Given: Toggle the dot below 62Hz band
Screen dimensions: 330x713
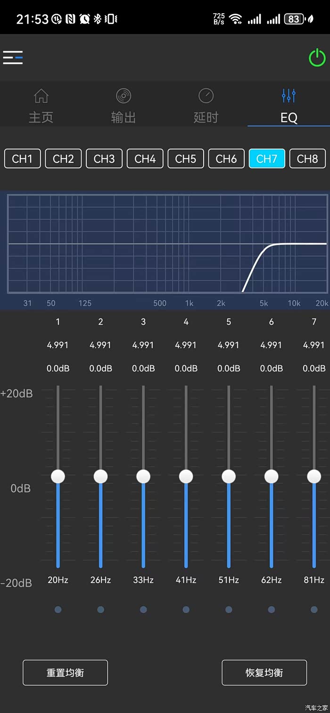Looking at the screenshot, I should click(x=271, y=610).
